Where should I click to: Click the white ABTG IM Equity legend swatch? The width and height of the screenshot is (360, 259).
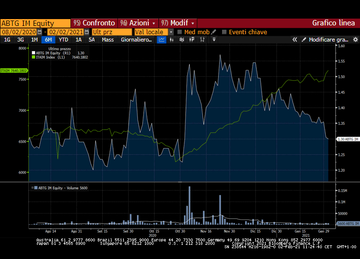(34, 53)
